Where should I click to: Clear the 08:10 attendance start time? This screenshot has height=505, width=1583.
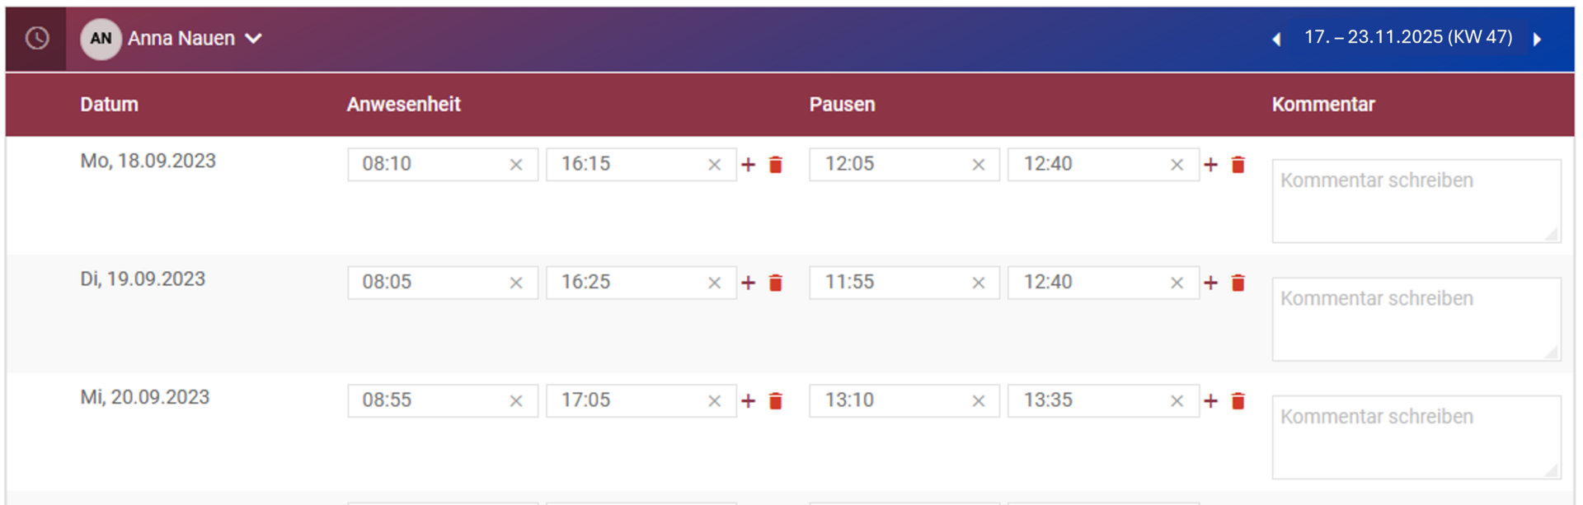pyautogui.click(x=516, y=165)
